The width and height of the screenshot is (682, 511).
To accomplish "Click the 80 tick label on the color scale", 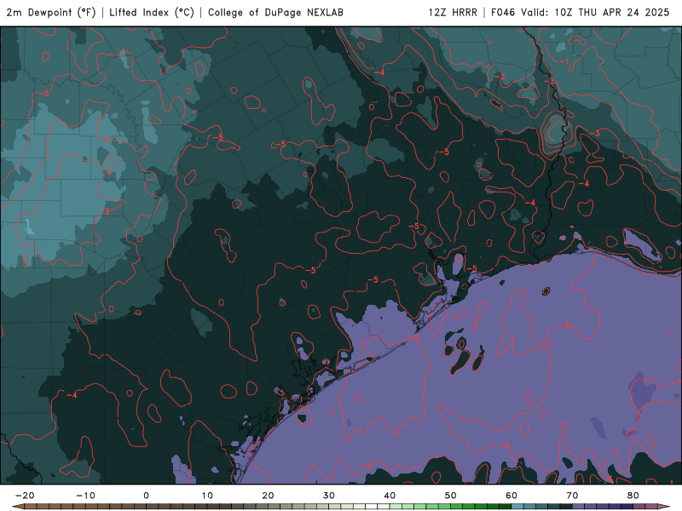I will (633, 496).
